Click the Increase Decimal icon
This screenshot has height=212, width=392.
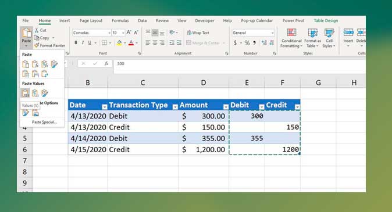pyautogui.click(x=264, y=43)
